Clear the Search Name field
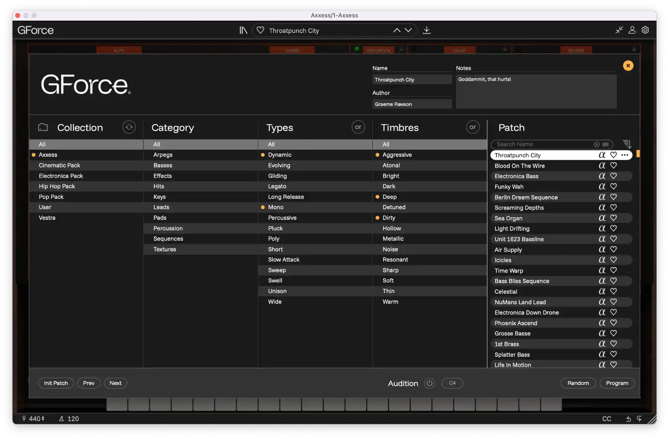Viewport: 669px width, 439px height. pyautogui.click(x=597, y=145)
